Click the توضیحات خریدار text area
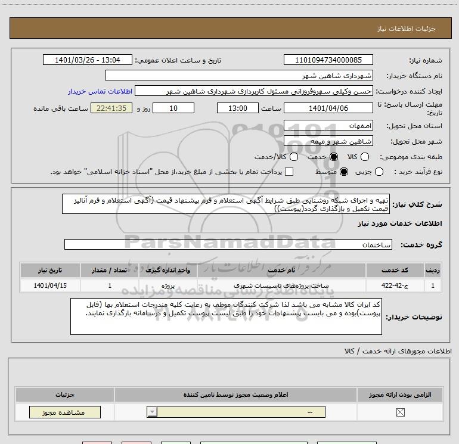 click(x=226, y=316)
